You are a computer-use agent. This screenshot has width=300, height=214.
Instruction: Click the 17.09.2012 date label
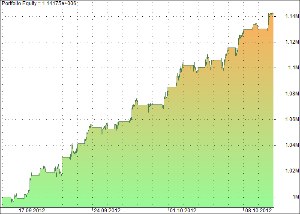click(32, 211)
